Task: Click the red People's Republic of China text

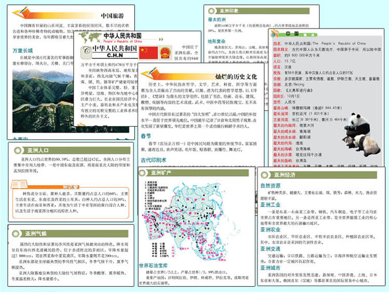Action: [122, 41]
